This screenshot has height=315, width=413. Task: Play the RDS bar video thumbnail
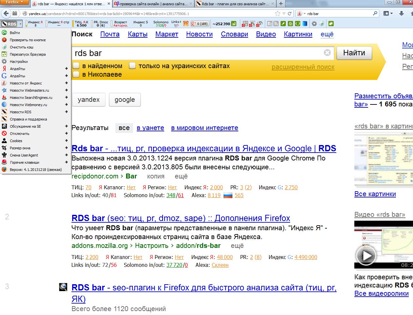[366, 255]
